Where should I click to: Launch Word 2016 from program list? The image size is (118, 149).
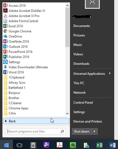tap(14, 72)
